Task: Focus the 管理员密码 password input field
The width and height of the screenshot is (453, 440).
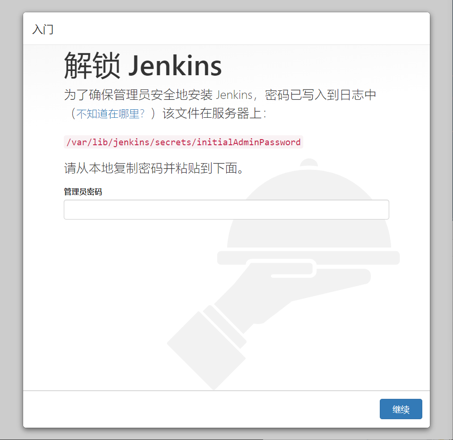Action: (226, 210)
